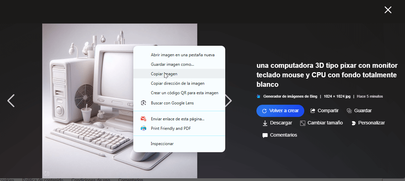Open Generador de imágenes de Bing link
Image resolution: width=405 pixels, height=181 pixels.
[290, 97]
